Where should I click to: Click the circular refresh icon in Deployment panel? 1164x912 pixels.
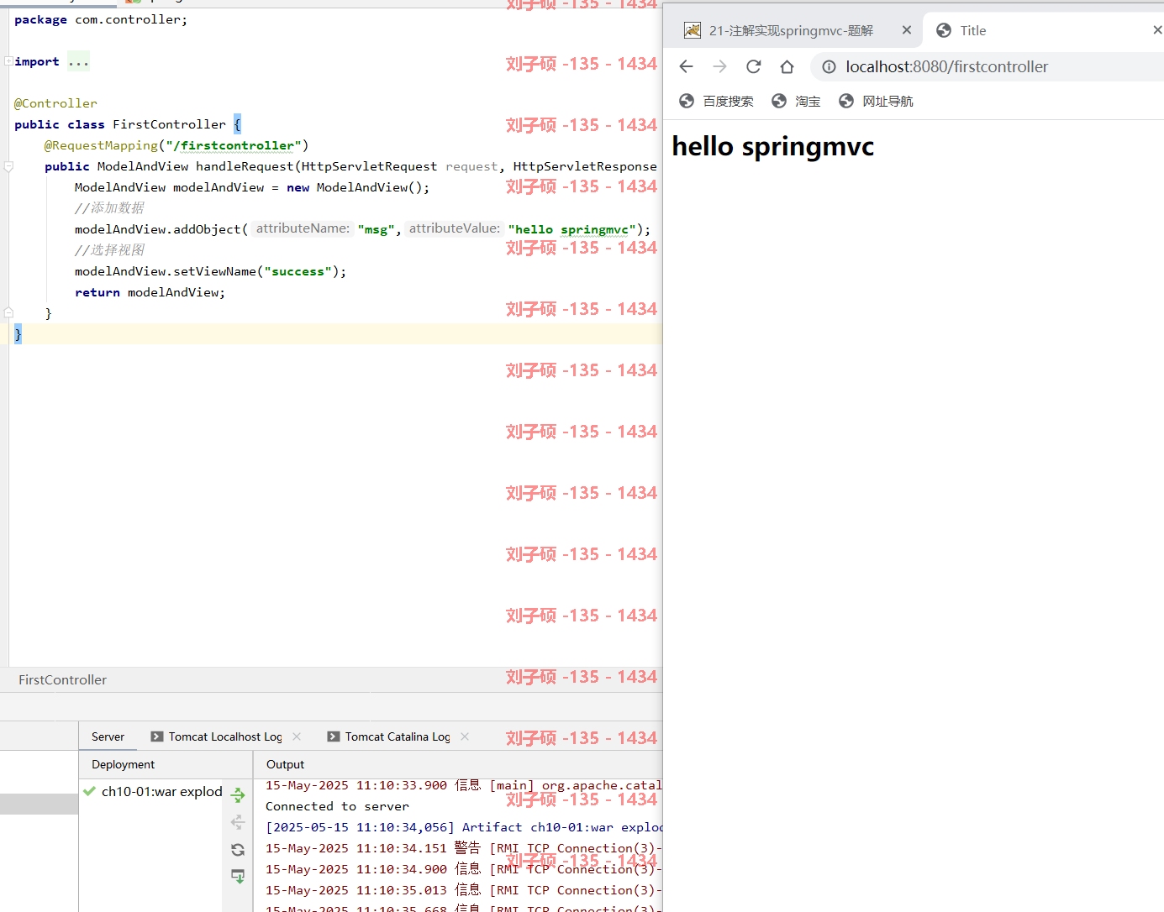click(x=238, y=850)
